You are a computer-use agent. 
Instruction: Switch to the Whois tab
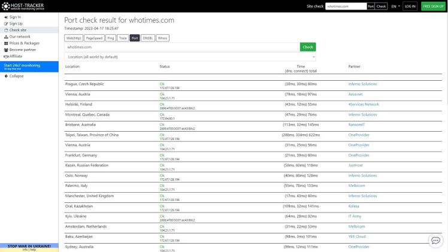tap(162, 38)
